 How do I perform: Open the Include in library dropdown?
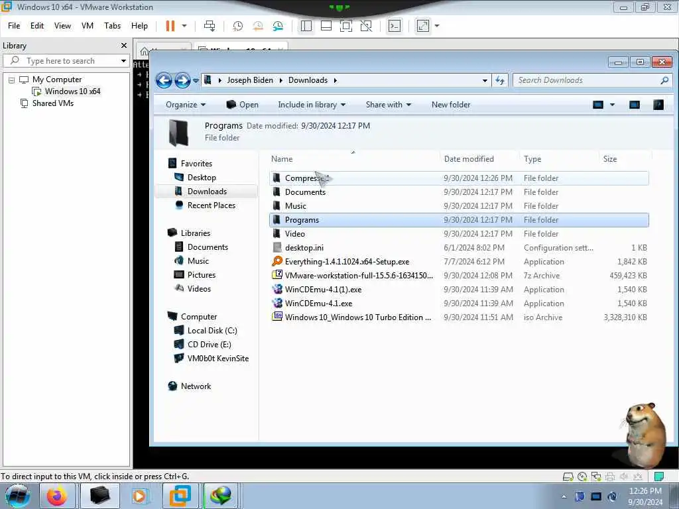click(312, 105)
